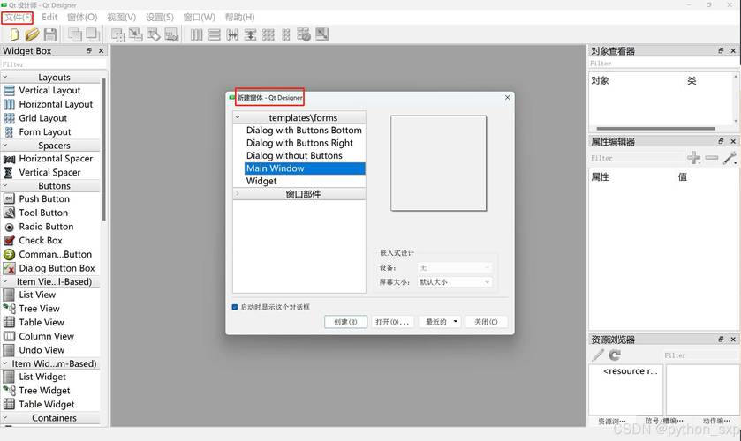Click the Lay Out in Grid icon
741x441 pixels.
268,34
